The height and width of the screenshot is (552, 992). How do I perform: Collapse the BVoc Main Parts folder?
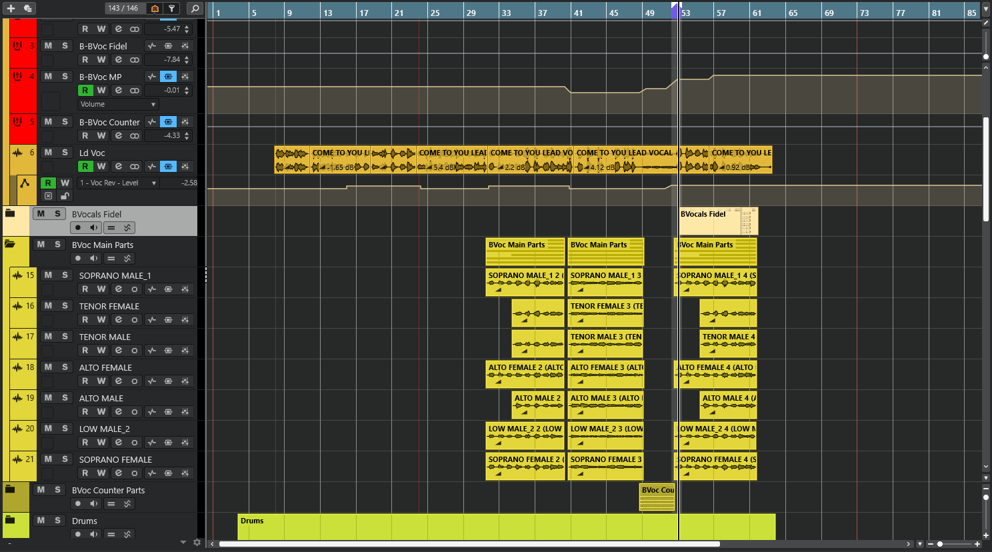pos(10,245)
